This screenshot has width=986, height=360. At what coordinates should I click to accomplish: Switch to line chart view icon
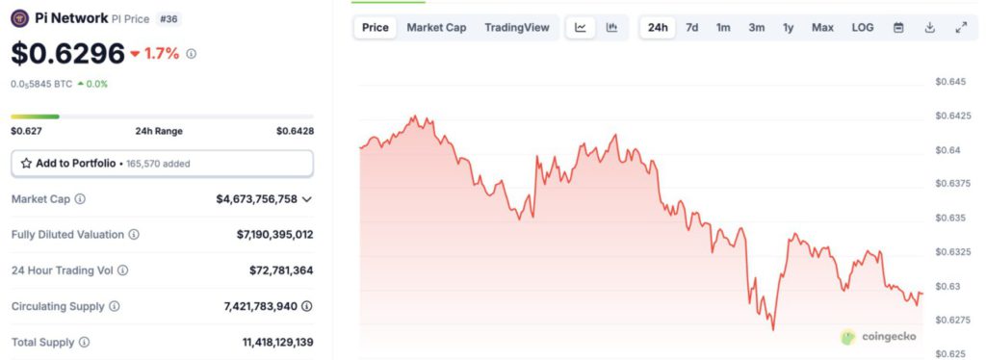[x=581, y=28]
